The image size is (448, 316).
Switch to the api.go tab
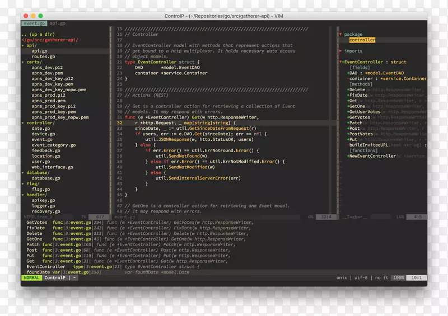[57, 23]
